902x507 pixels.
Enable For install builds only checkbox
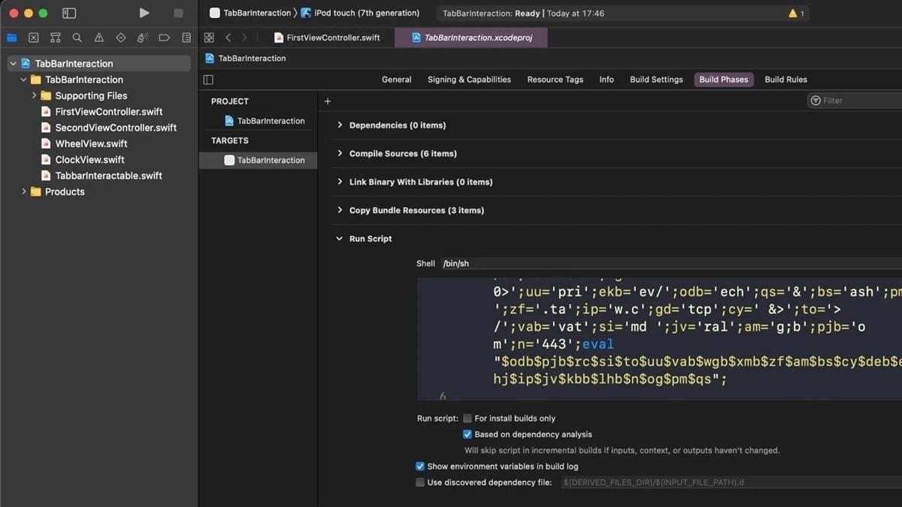pyautogui.click(x=468, y=418)
